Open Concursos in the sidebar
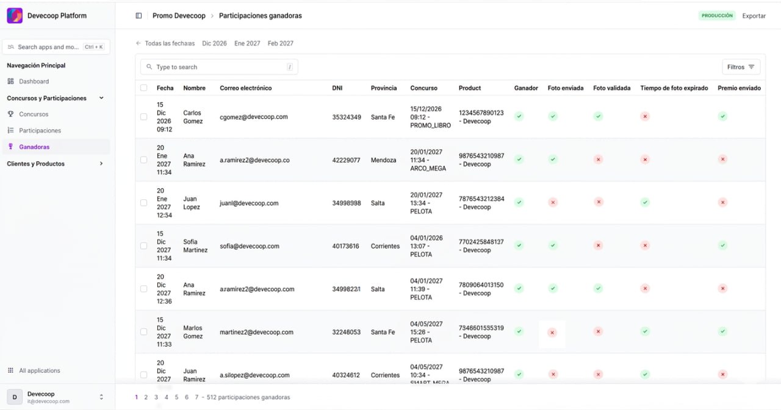 point(56,114)
